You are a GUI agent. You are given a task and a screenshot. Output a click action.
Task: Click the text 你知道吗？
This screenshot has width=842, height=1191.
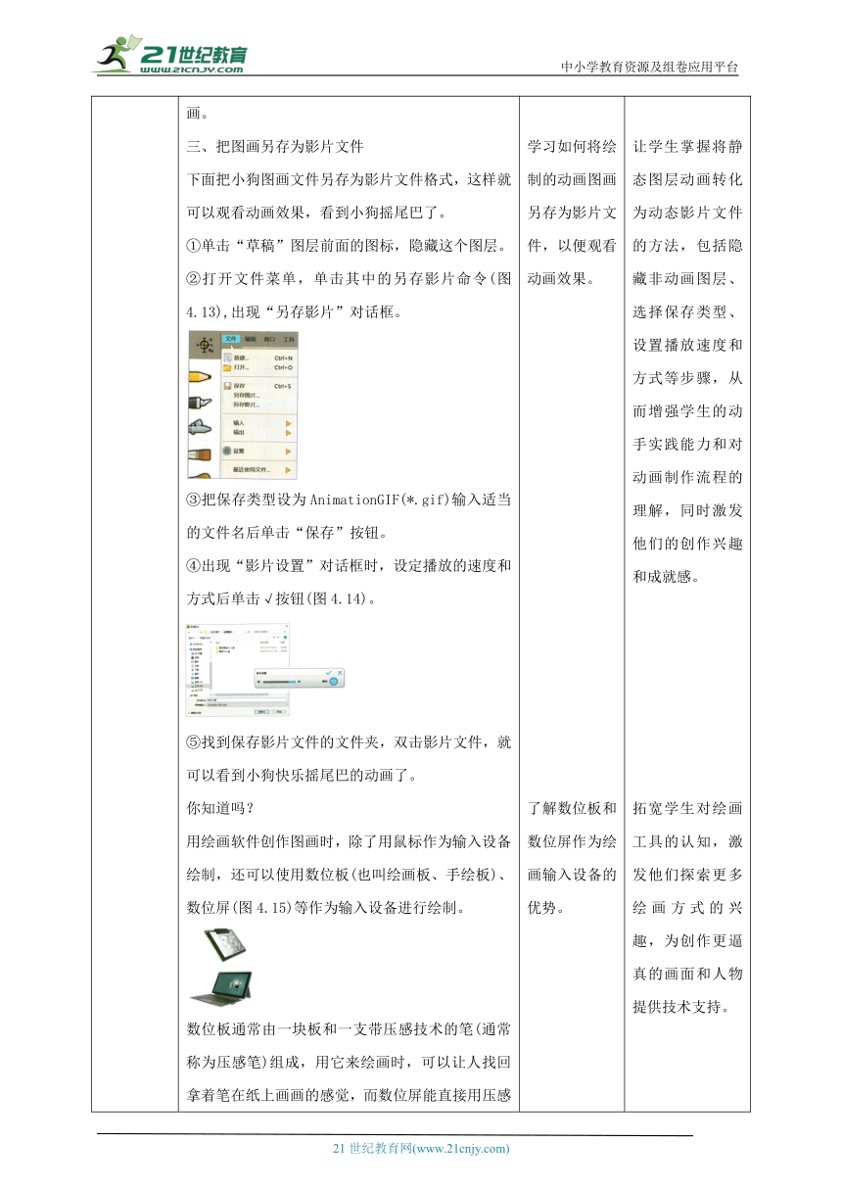pyautogui.click(x=221, y=810)
